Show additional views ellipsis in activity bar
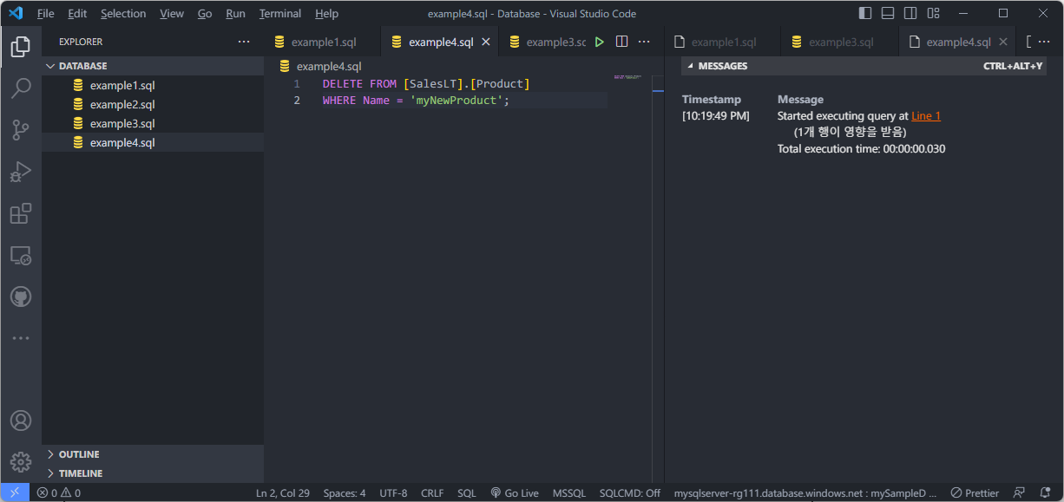Viewport: 1064px width, 502px height. pos(21,338)
